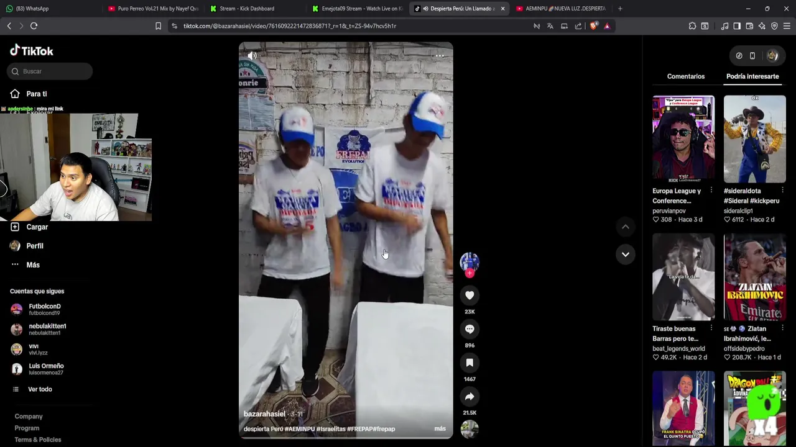
Task: Open the browser extensions puzzle icon
Action: (x=692, y=26)
